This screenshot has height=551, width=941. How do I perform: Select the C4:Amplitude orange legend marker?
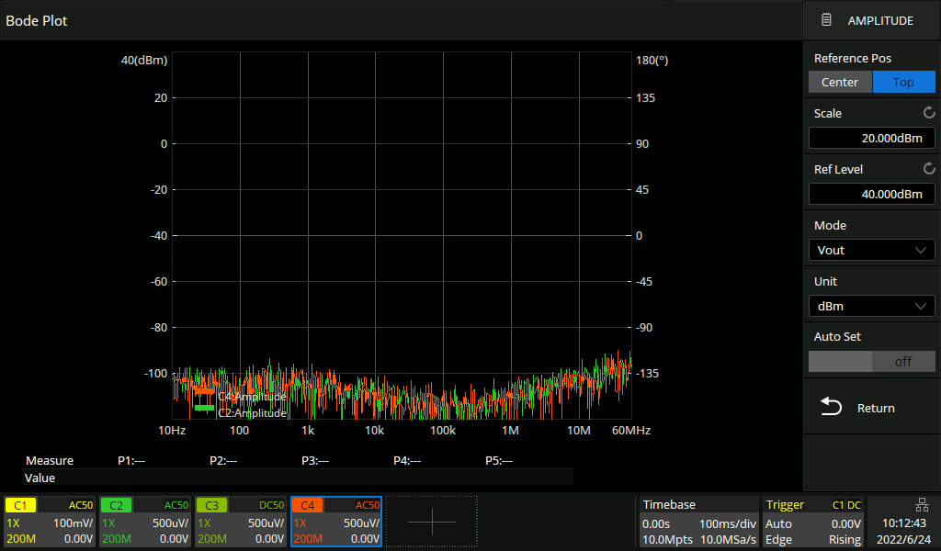205,391
